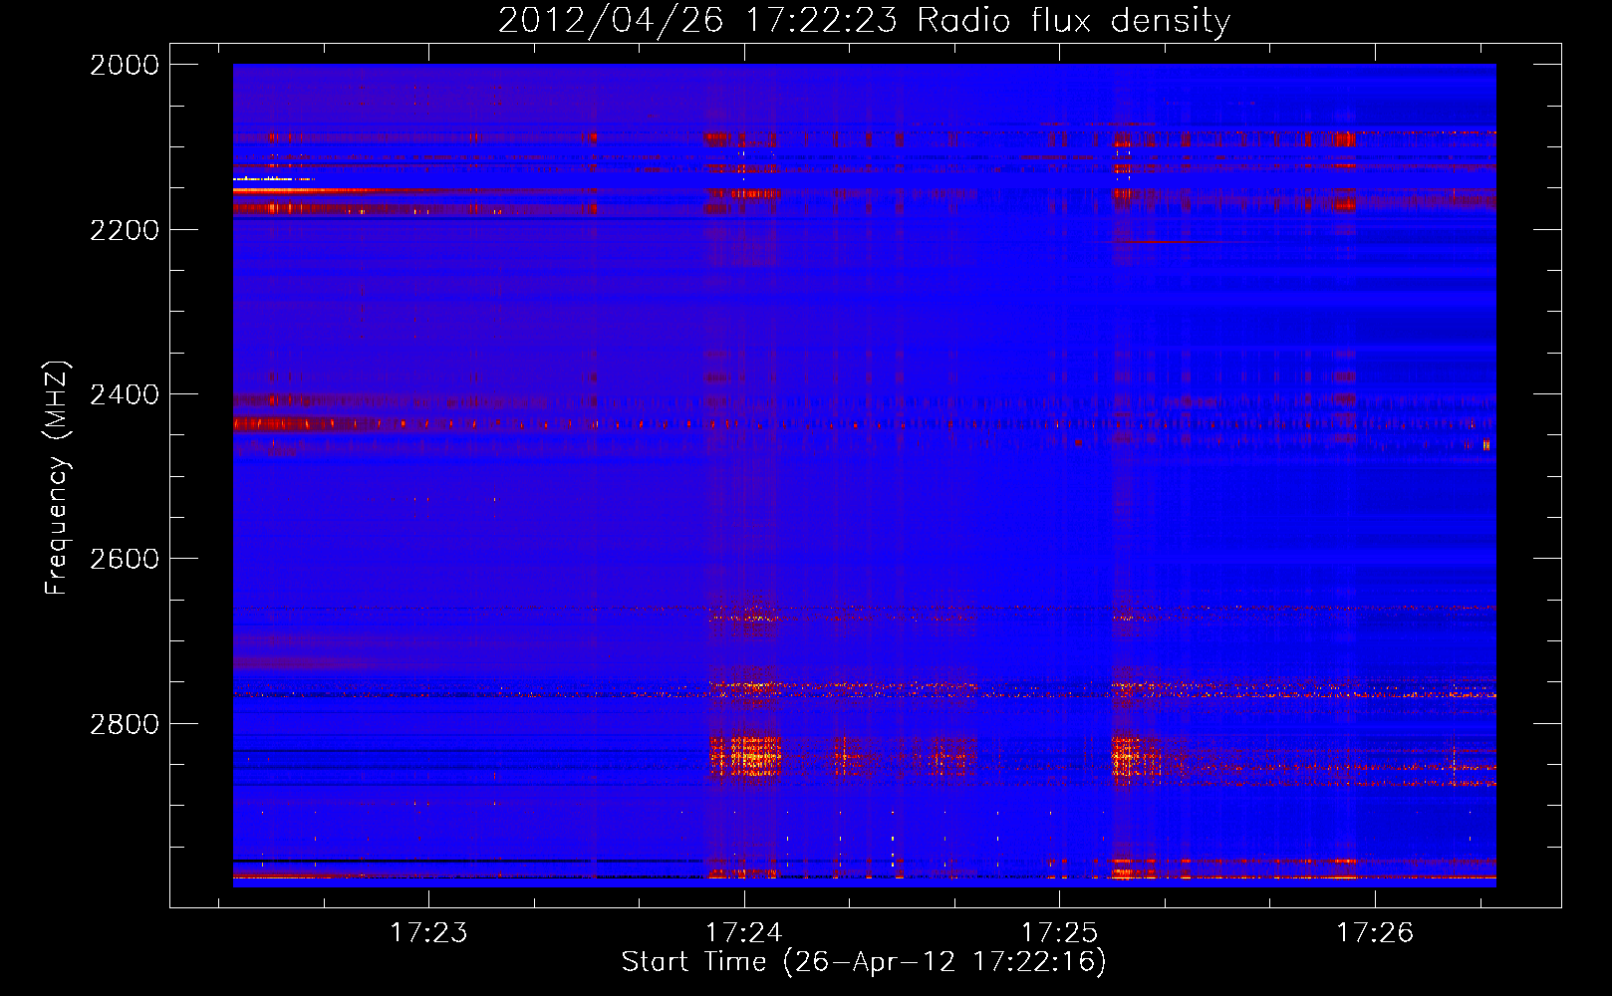Click the 'Start Time (26-Apr-12 17:22:16)' label
This screenshot has height=996, width=1612.
tap(864, 962)
